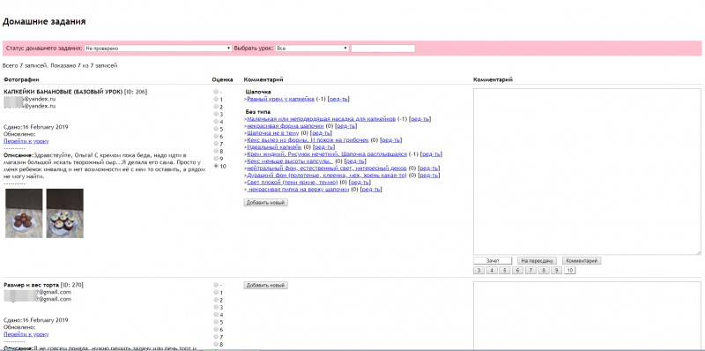Click the 'Комментарий' button under the textarea
Image resolution: width=705 pixels, height=351 pixels.
tap(582, 260)
